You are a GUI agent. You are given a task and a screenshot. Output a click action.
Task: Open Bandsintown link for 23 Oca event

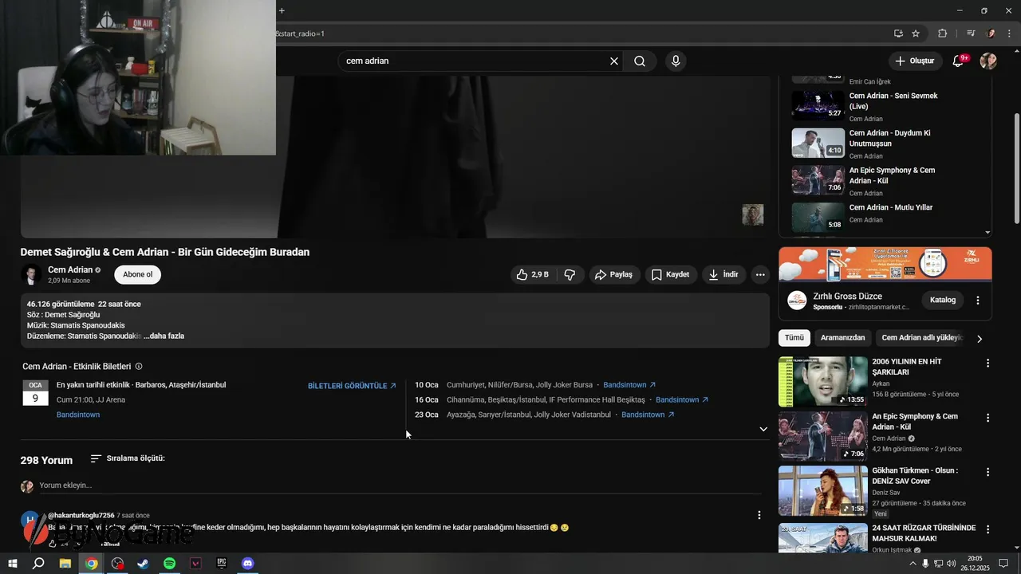[x=648, y=415]
